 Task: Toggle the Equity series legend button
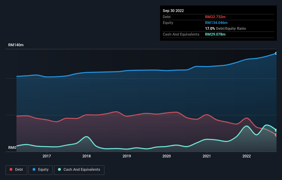tap(41, 170)
